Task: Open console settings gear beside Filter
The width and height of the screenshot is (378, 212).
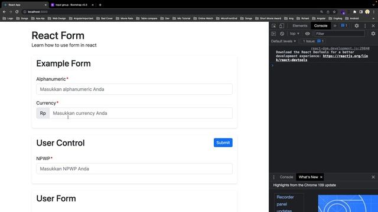Action: click(x=373, y=34)
